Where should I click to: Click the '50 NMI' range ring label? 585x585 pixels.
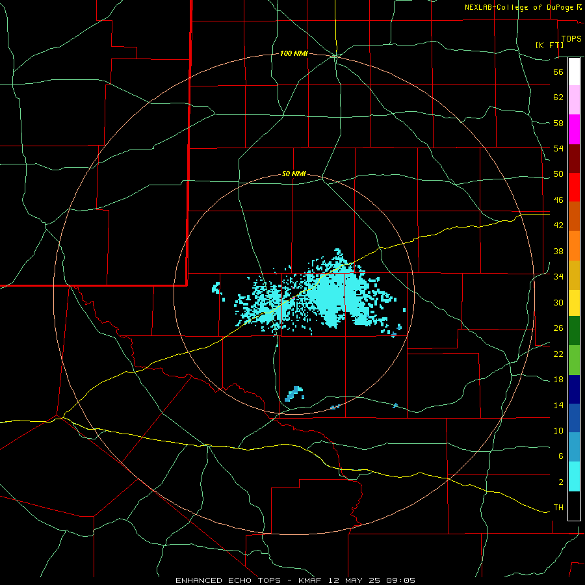pyautogui.click(x=294, y=174)
